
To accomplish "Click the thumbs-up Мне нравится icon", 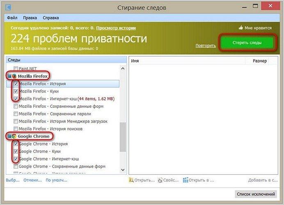I will 241,27.
